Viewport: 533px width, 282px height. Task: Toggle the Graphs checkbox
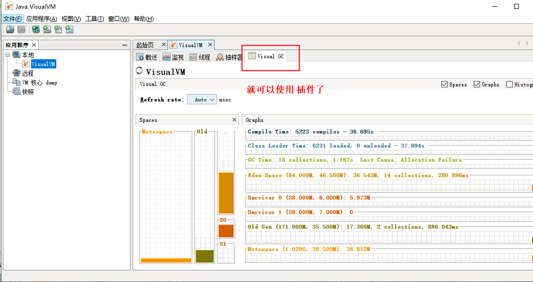(477, 84)
